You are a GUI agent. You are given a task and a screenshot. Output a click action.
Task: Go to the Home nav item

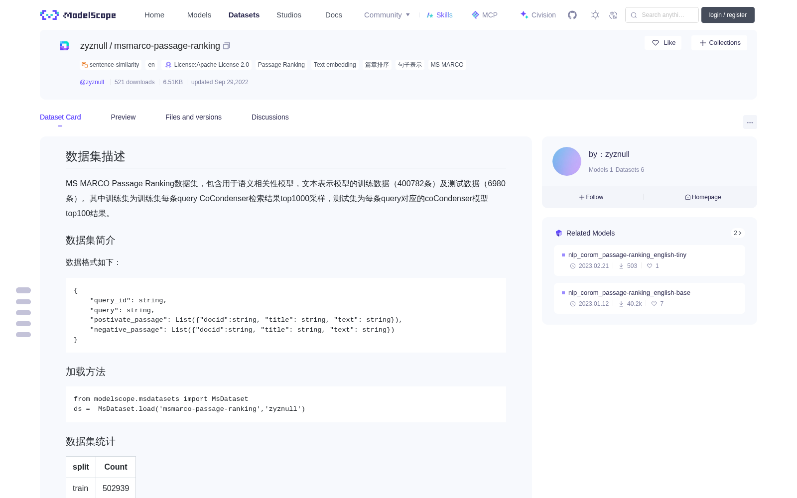pos(154,15)
